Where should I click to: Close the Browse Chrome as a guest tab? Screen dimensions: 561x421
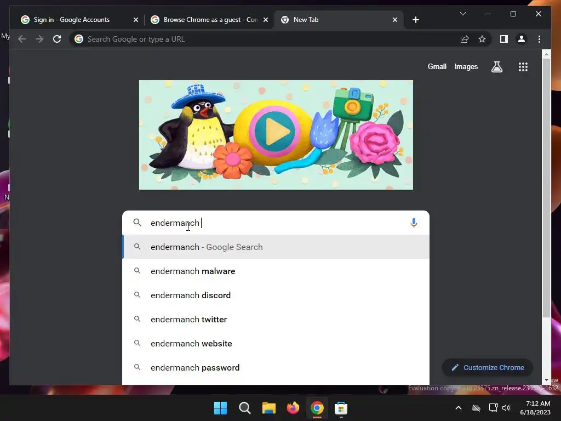pos(266,20)
